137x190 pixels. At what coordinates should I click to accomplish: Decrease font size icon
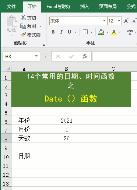134,21
